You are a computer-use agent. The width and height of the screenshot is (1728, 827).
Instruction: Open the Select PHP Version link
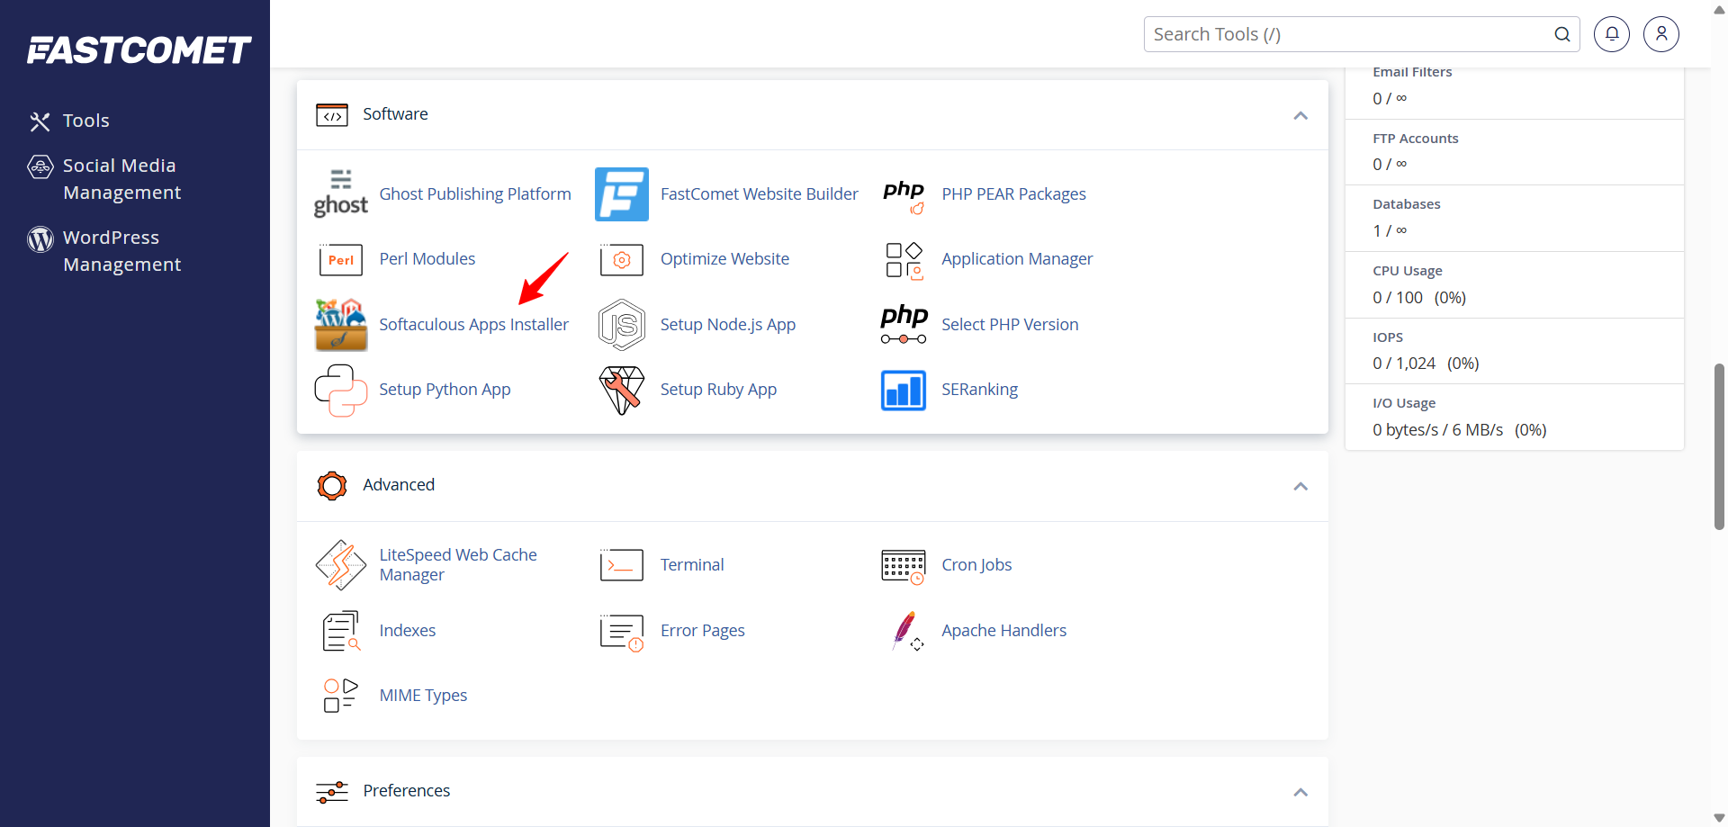1010,325
